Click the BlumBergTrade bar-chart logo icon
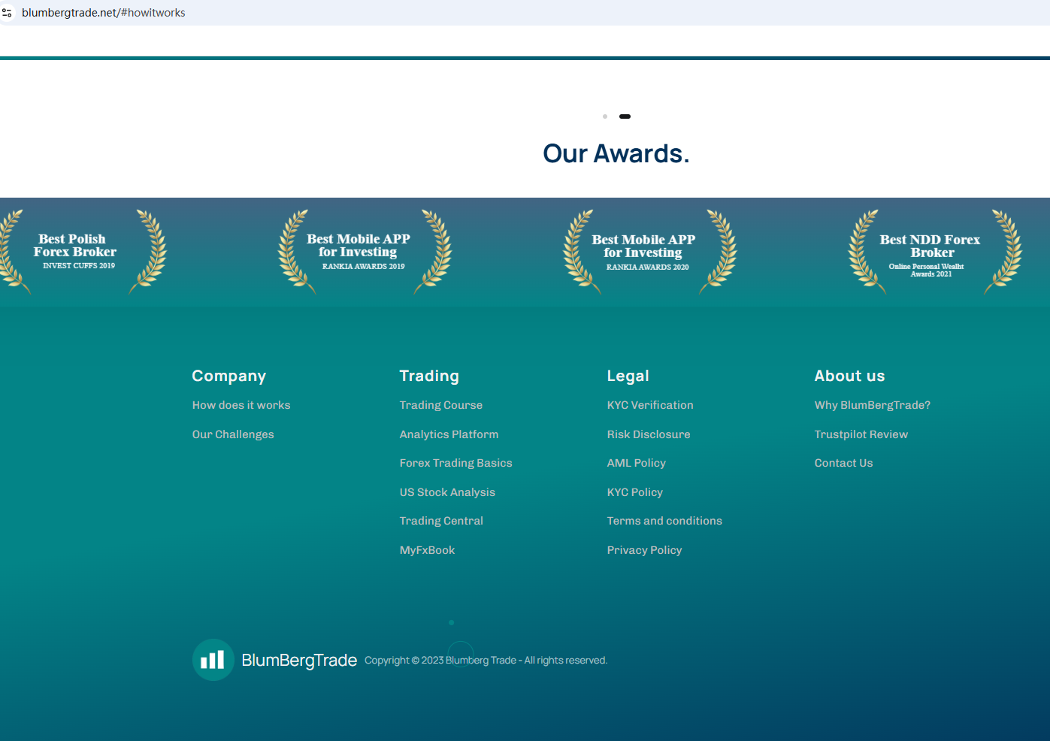 click(x=213, y=660)
